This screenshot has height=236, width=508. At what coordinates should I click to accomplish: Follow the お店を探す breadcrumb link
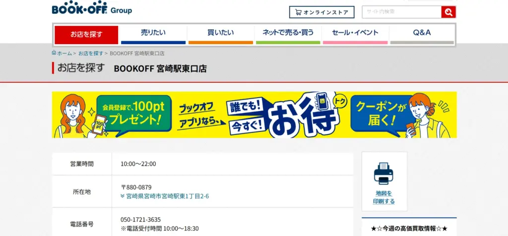point(90,53)
